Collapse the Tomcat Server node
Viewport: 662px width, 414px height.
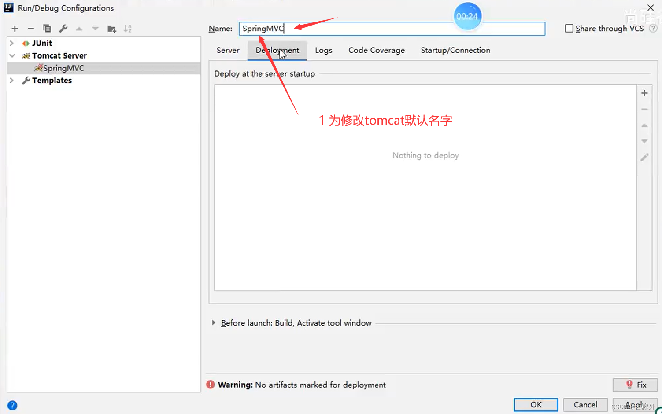(x=12, y=55)
